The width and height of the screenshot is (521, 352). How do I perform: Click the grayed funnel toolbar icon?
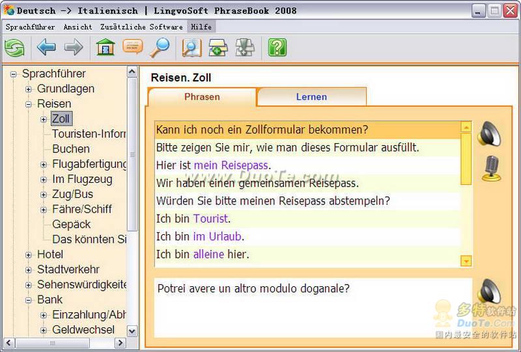(245, 47)
